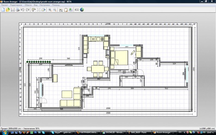Click the globe icon in toolbar
The width and height of the screenshot is (216, 135).
pyautogui.click(x=82, y=10)
